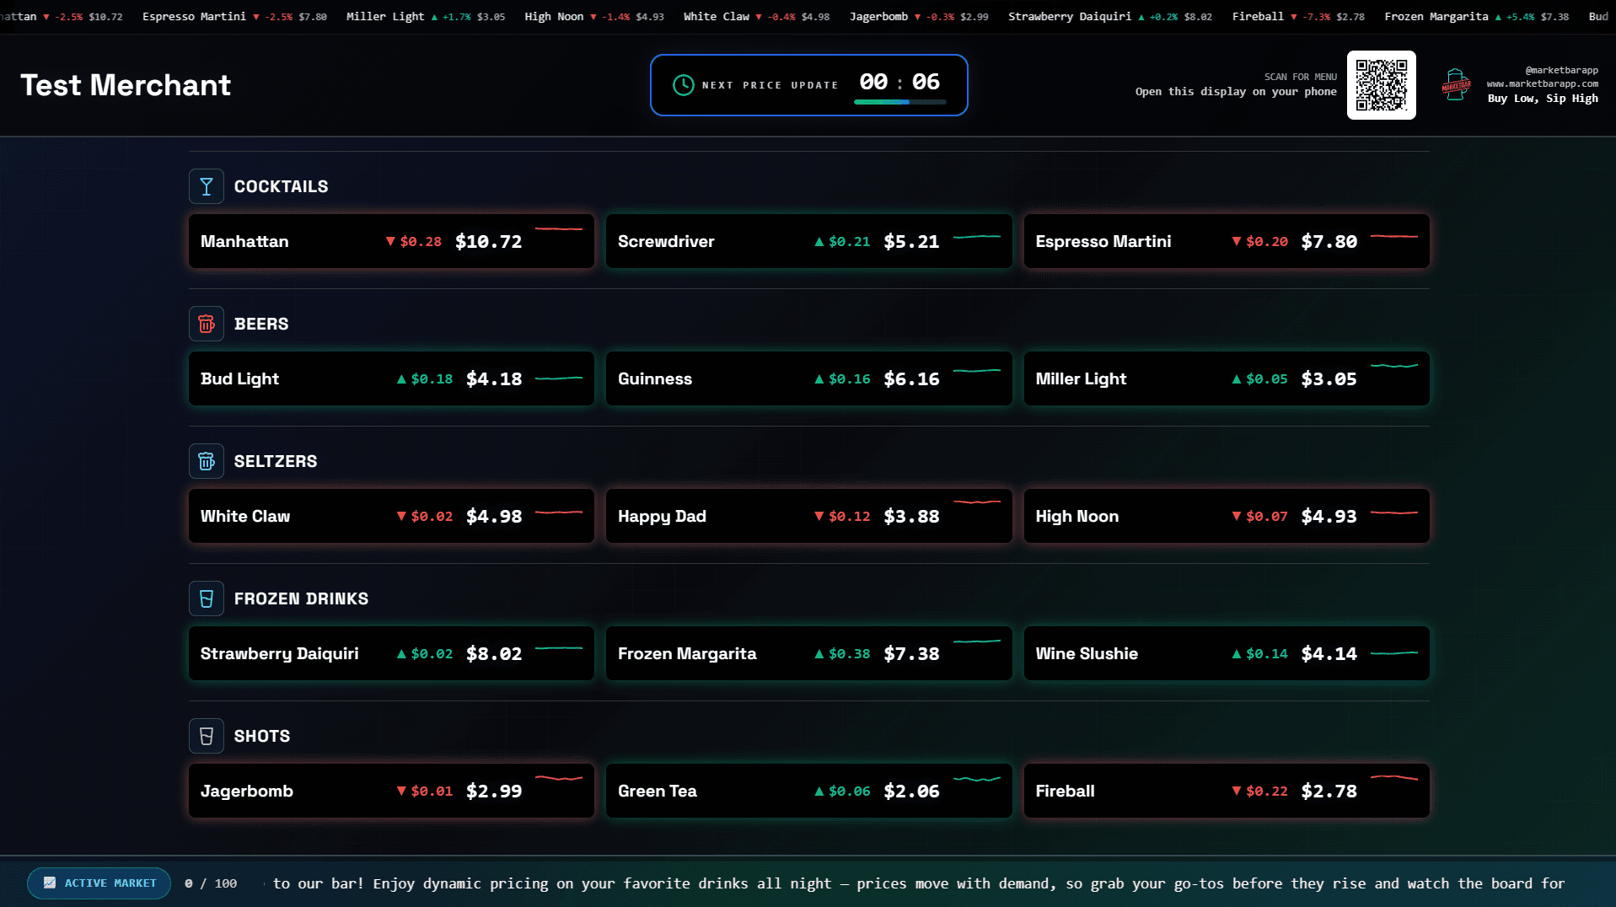
Task: Select the Green Tea drink card
Action: tap(809, 791)
